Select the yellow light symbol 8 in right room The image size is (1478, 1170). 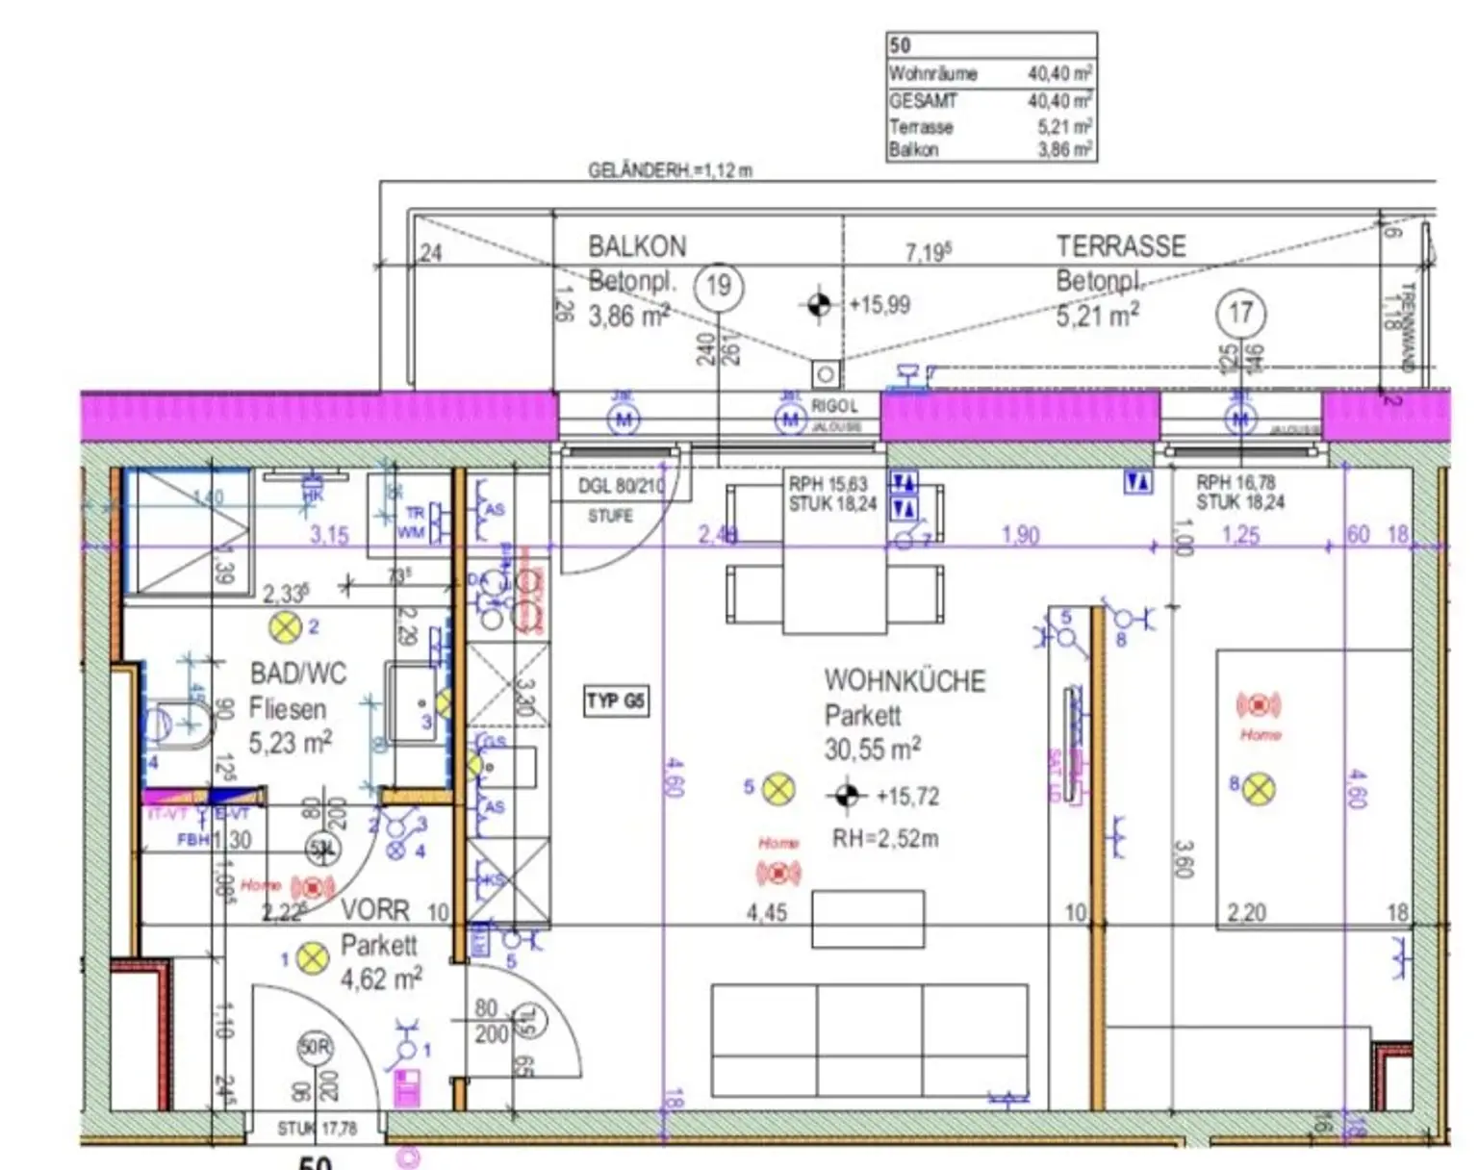click(x=1259, y=789)
